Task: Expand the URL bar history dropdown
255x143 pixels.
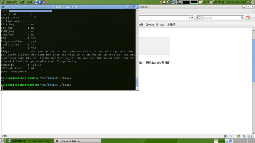Action: tap(191, 18)
